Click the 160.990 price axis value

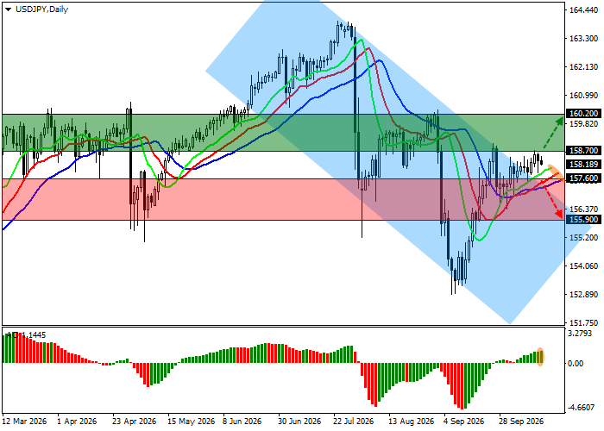pyautogui.click(x=583, y=96)
